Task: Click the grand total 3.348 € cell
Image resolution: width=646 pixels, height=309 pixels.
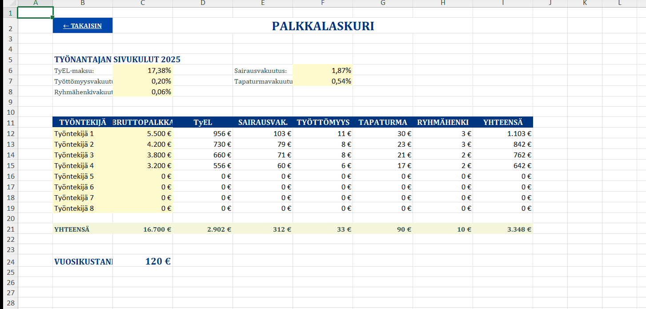Action: [x=502, y=229]
